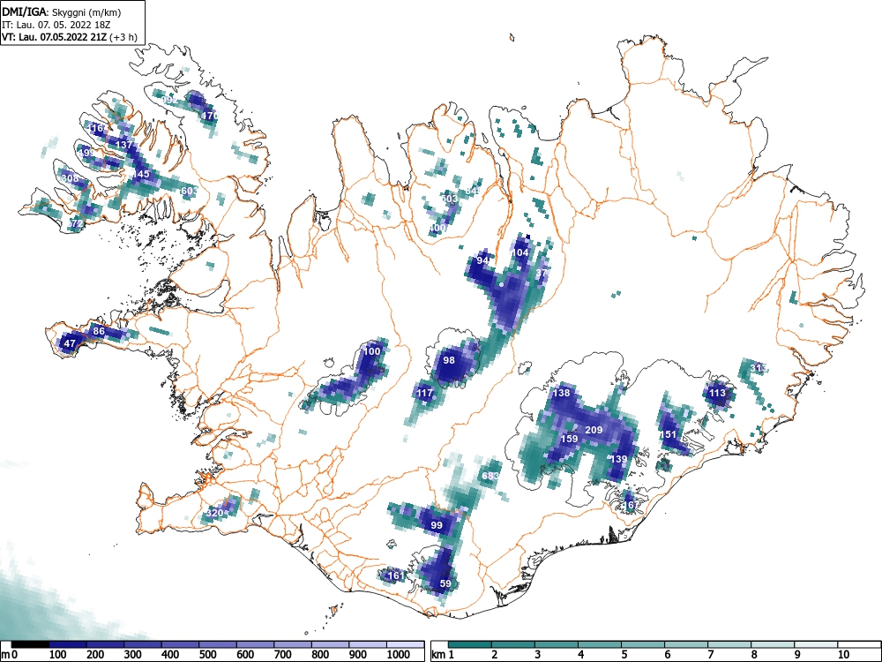Select the map value 59 near the south coast
Screen dimensions: 882x662
coord(445,583)
